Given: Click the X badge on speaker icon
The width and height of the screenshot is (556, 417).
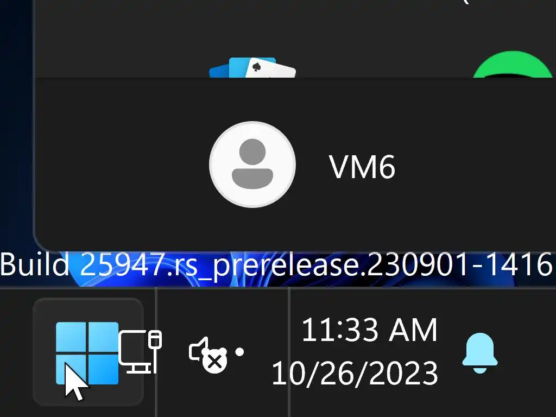Looking at the screenshot, I should [x=214, y=362].
